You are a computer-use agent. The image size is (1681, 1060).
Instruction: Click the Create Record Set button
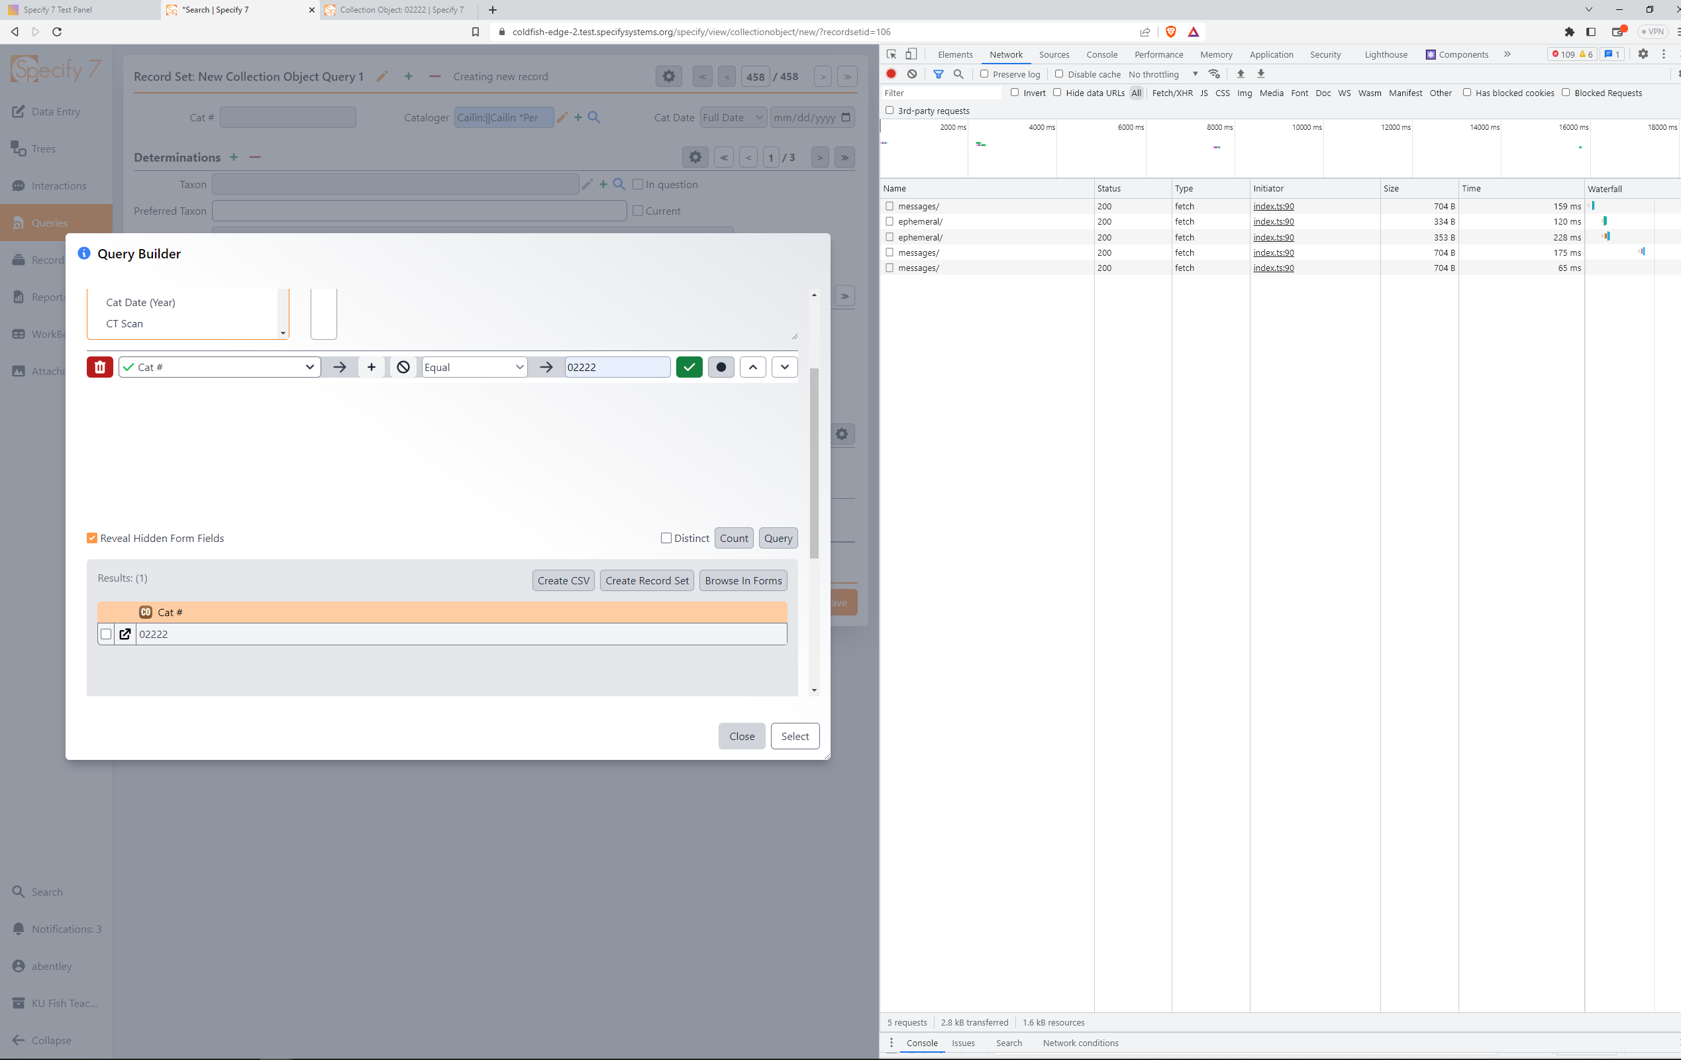pos(646,580)
